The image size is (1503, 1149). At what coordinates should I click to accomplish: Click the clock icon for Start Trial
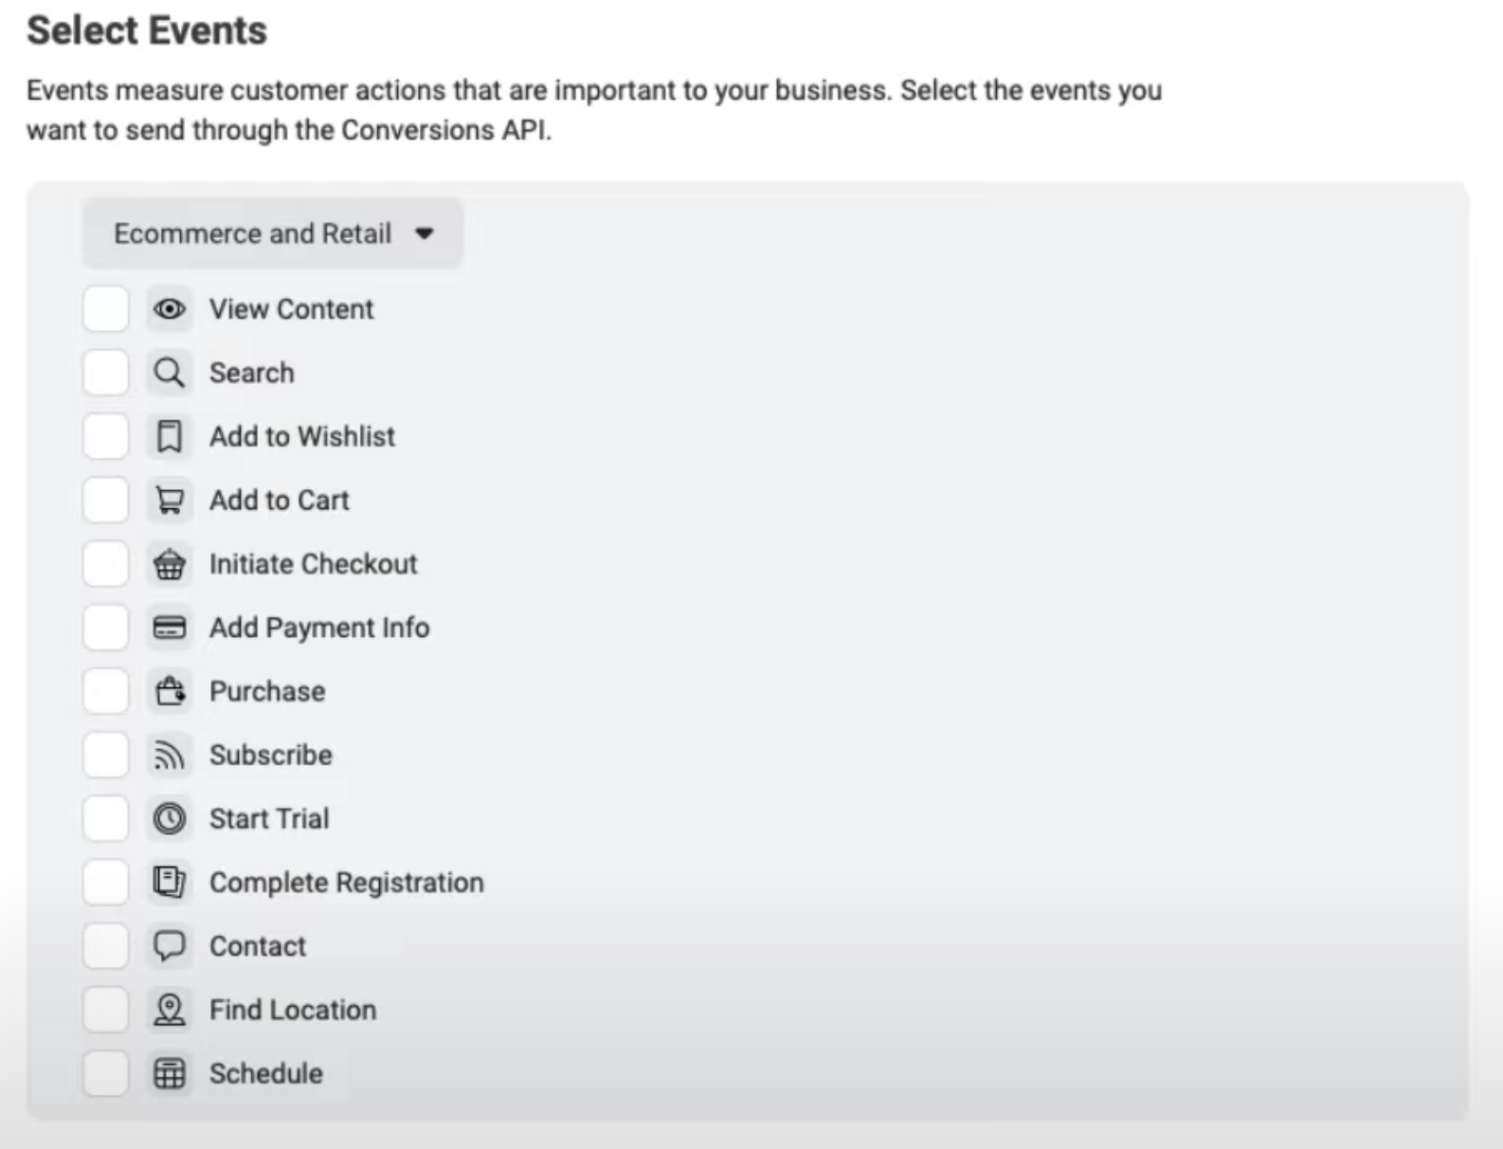(170, 818)
